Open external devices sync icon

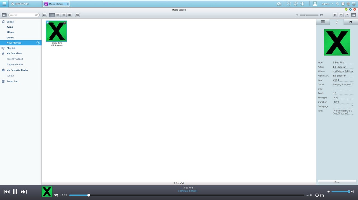pyautogui.click(x=296, y=4)
